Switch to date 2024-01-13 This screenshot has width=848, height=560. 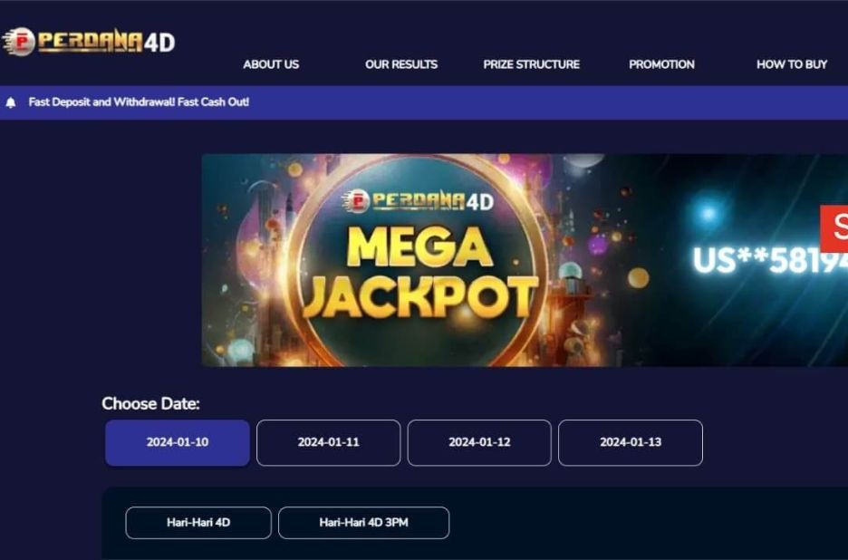(x=631, y=442)
